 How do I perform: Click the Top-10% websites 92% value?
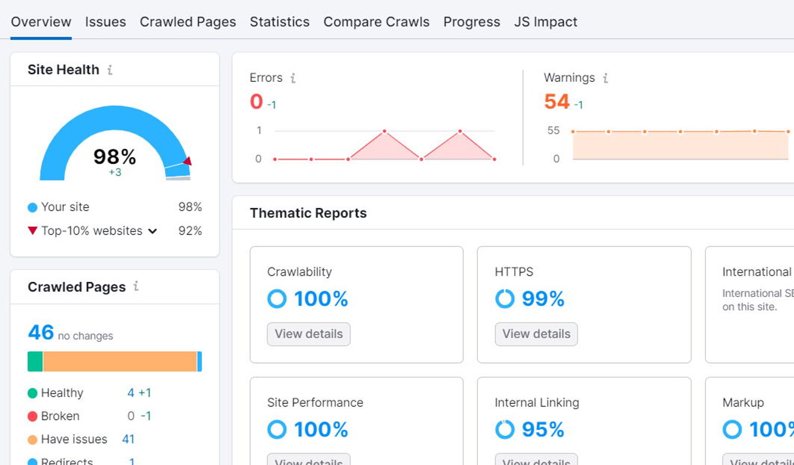(190, 231)
